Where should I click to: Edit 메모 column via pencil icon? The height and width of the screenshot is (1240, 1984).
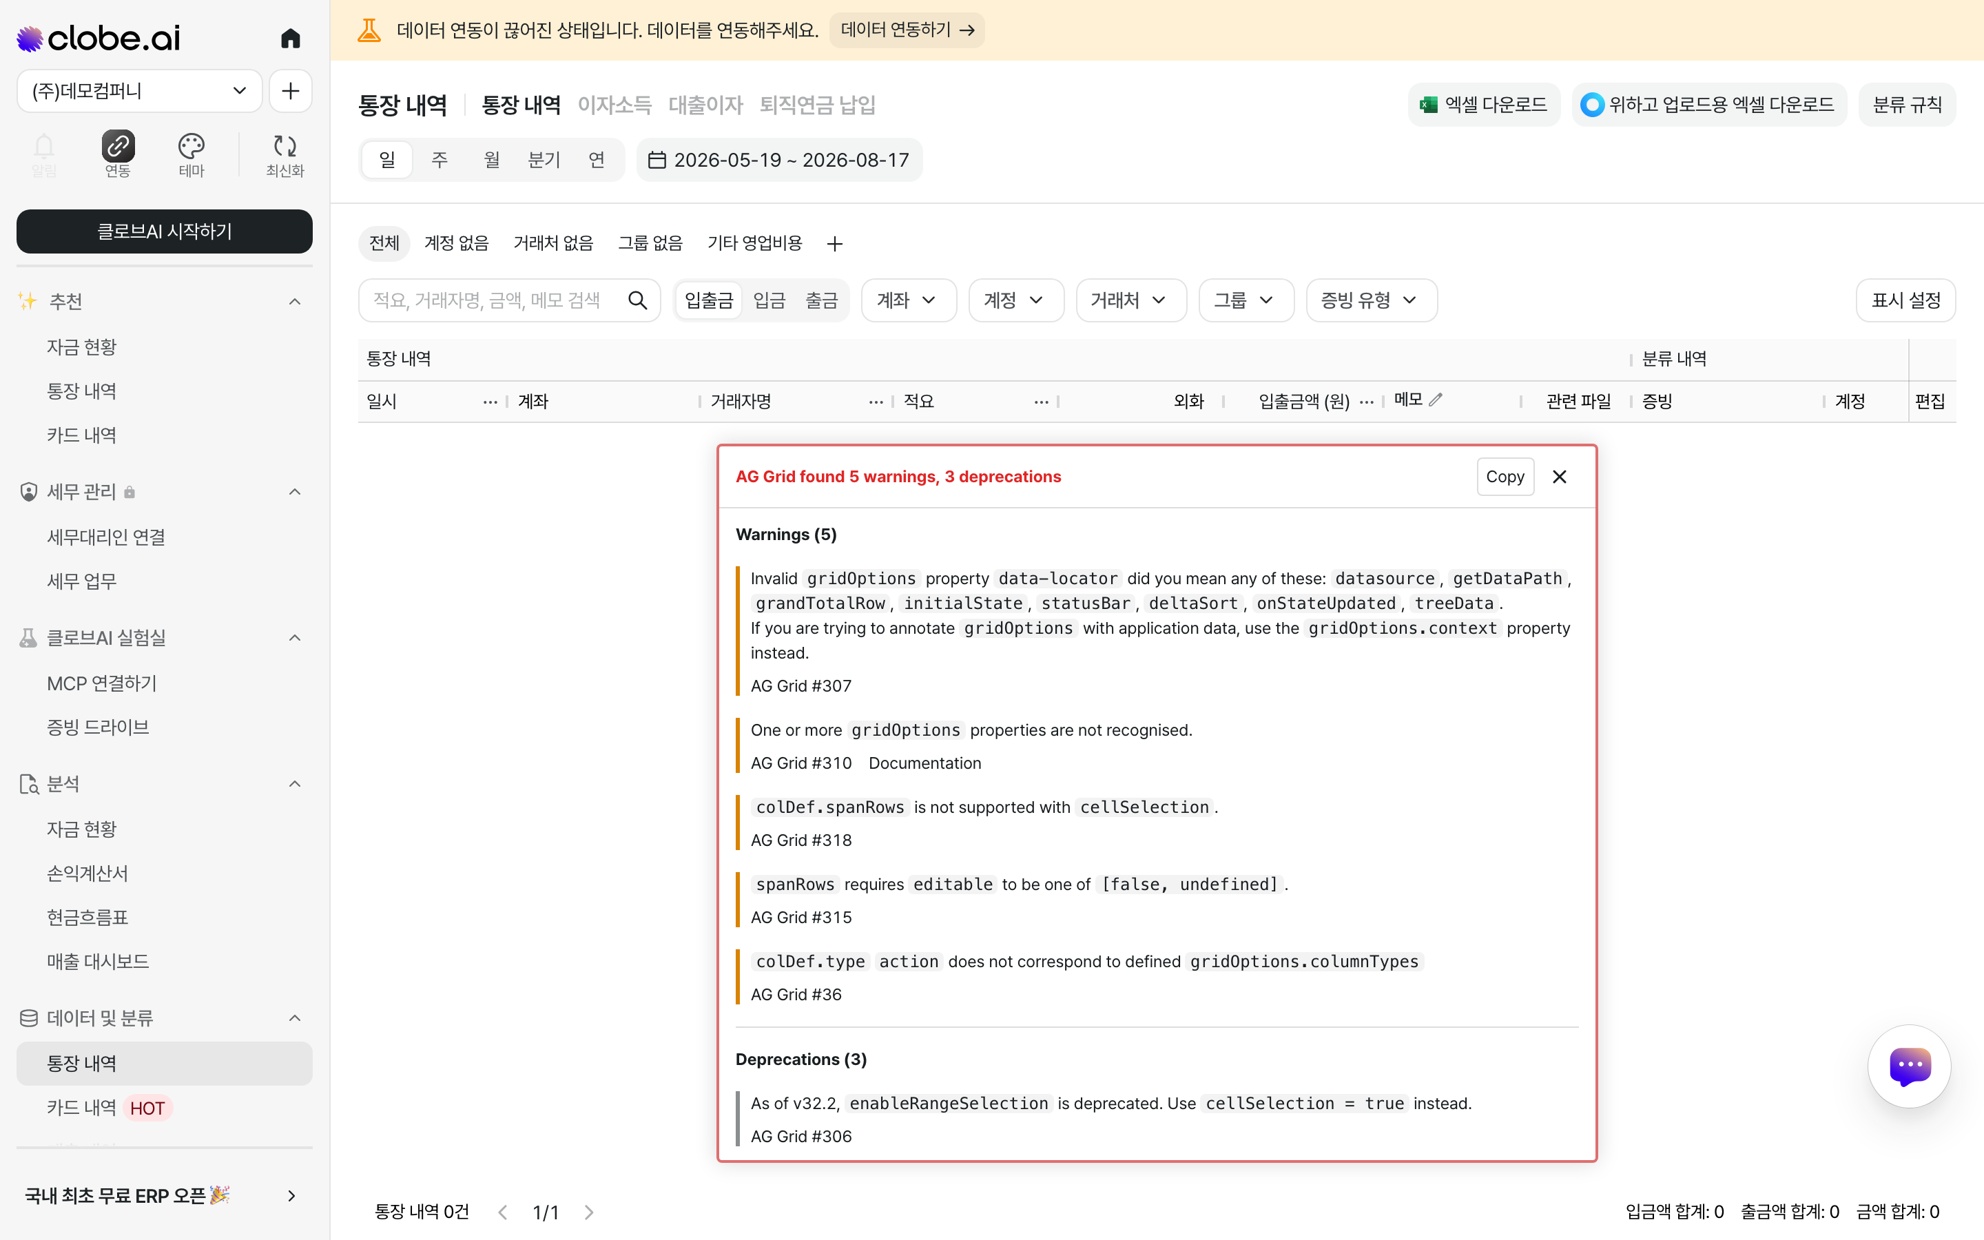(1436, 400)
